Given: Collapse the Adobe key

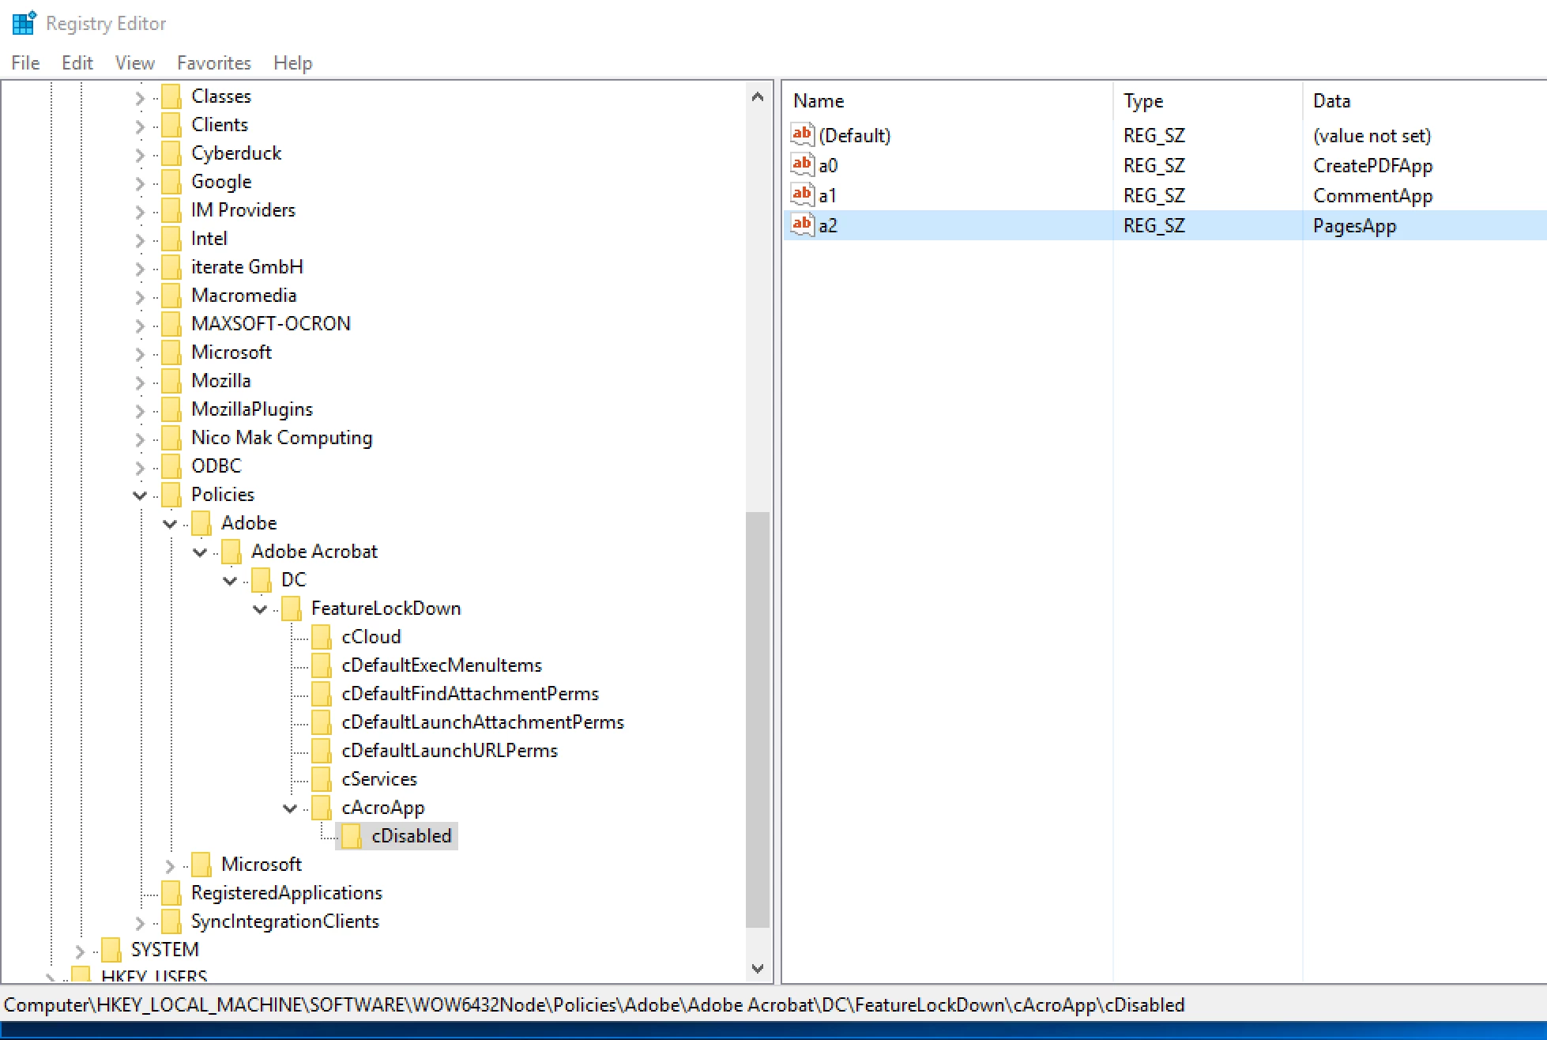Looking at the screenshot, I should pos(170,524).
